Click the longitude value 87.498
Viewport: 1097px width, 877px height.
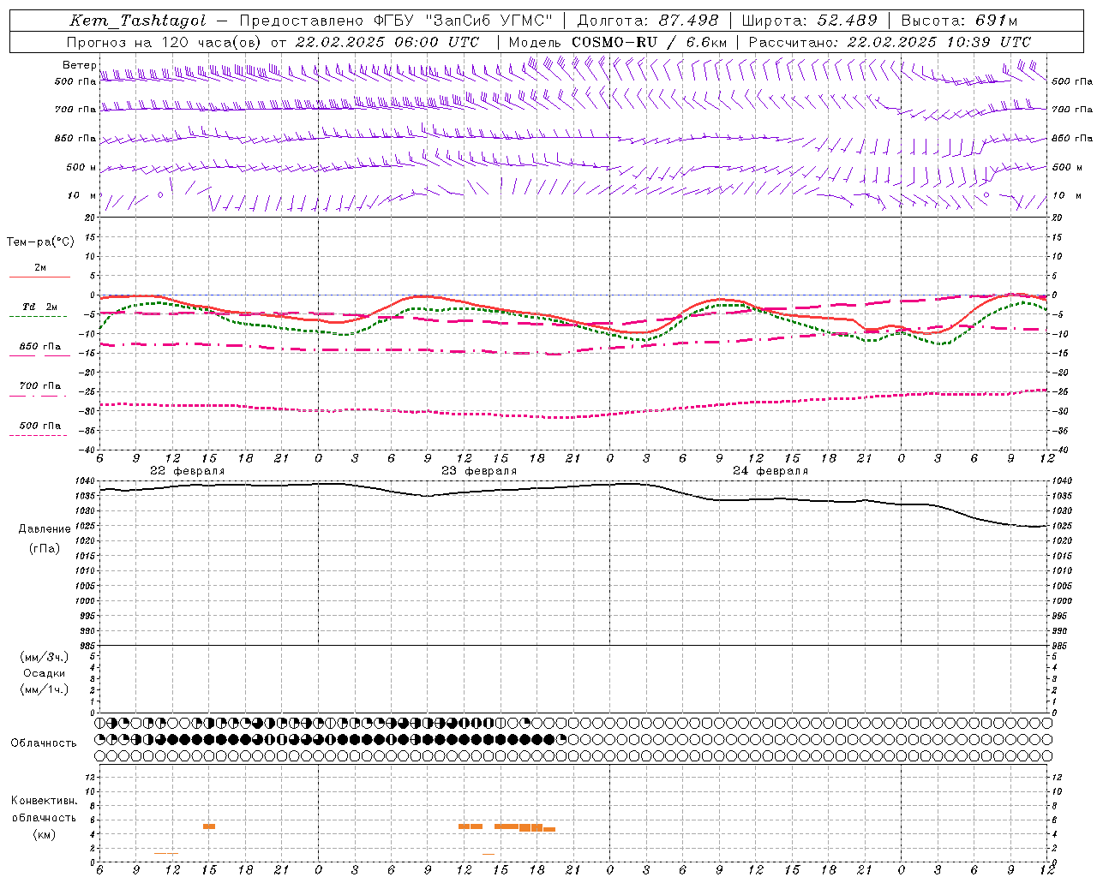[x=688, y=21]
